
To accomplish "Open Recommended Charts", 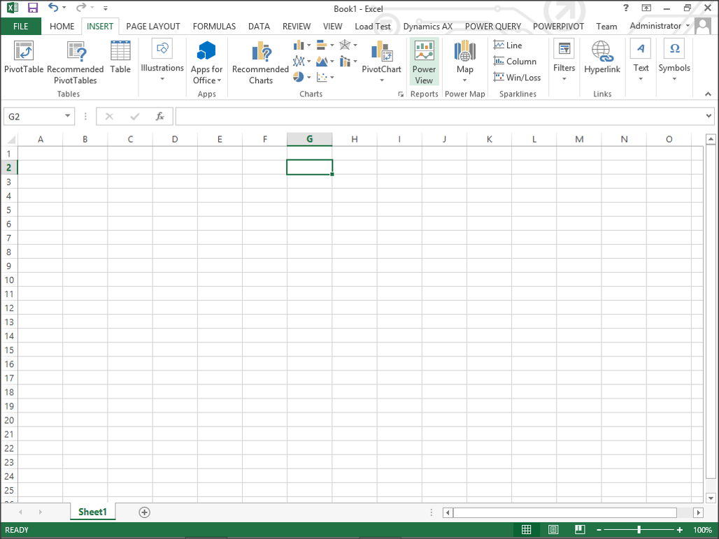I will tap(260, 63).
